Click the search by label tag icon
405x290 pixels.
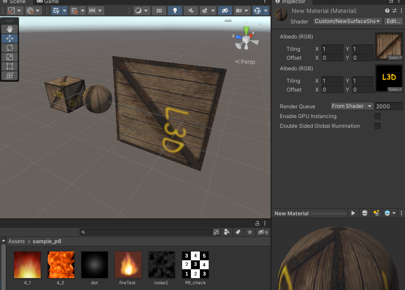(238, 232)
